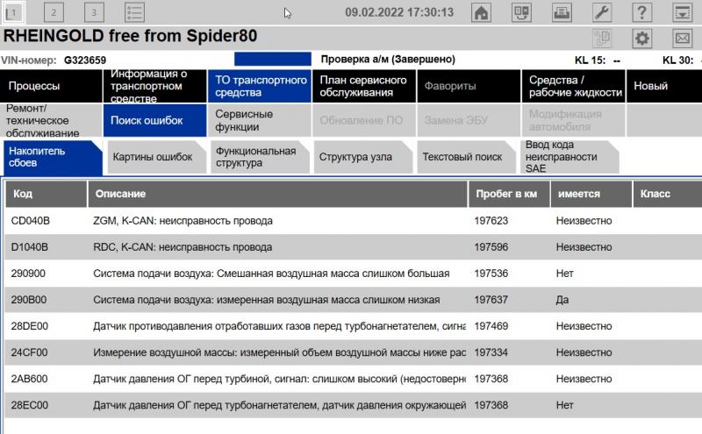Switch to Накопитель сбоев tab

coord(53,157)
